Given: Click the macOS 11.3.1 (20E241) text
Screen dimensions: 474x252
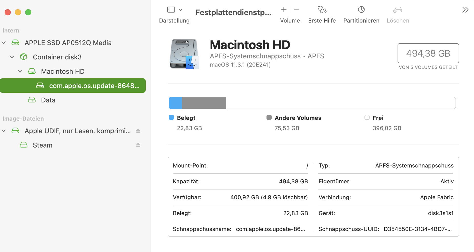Looking at the screenshot, I should (240, 65).
